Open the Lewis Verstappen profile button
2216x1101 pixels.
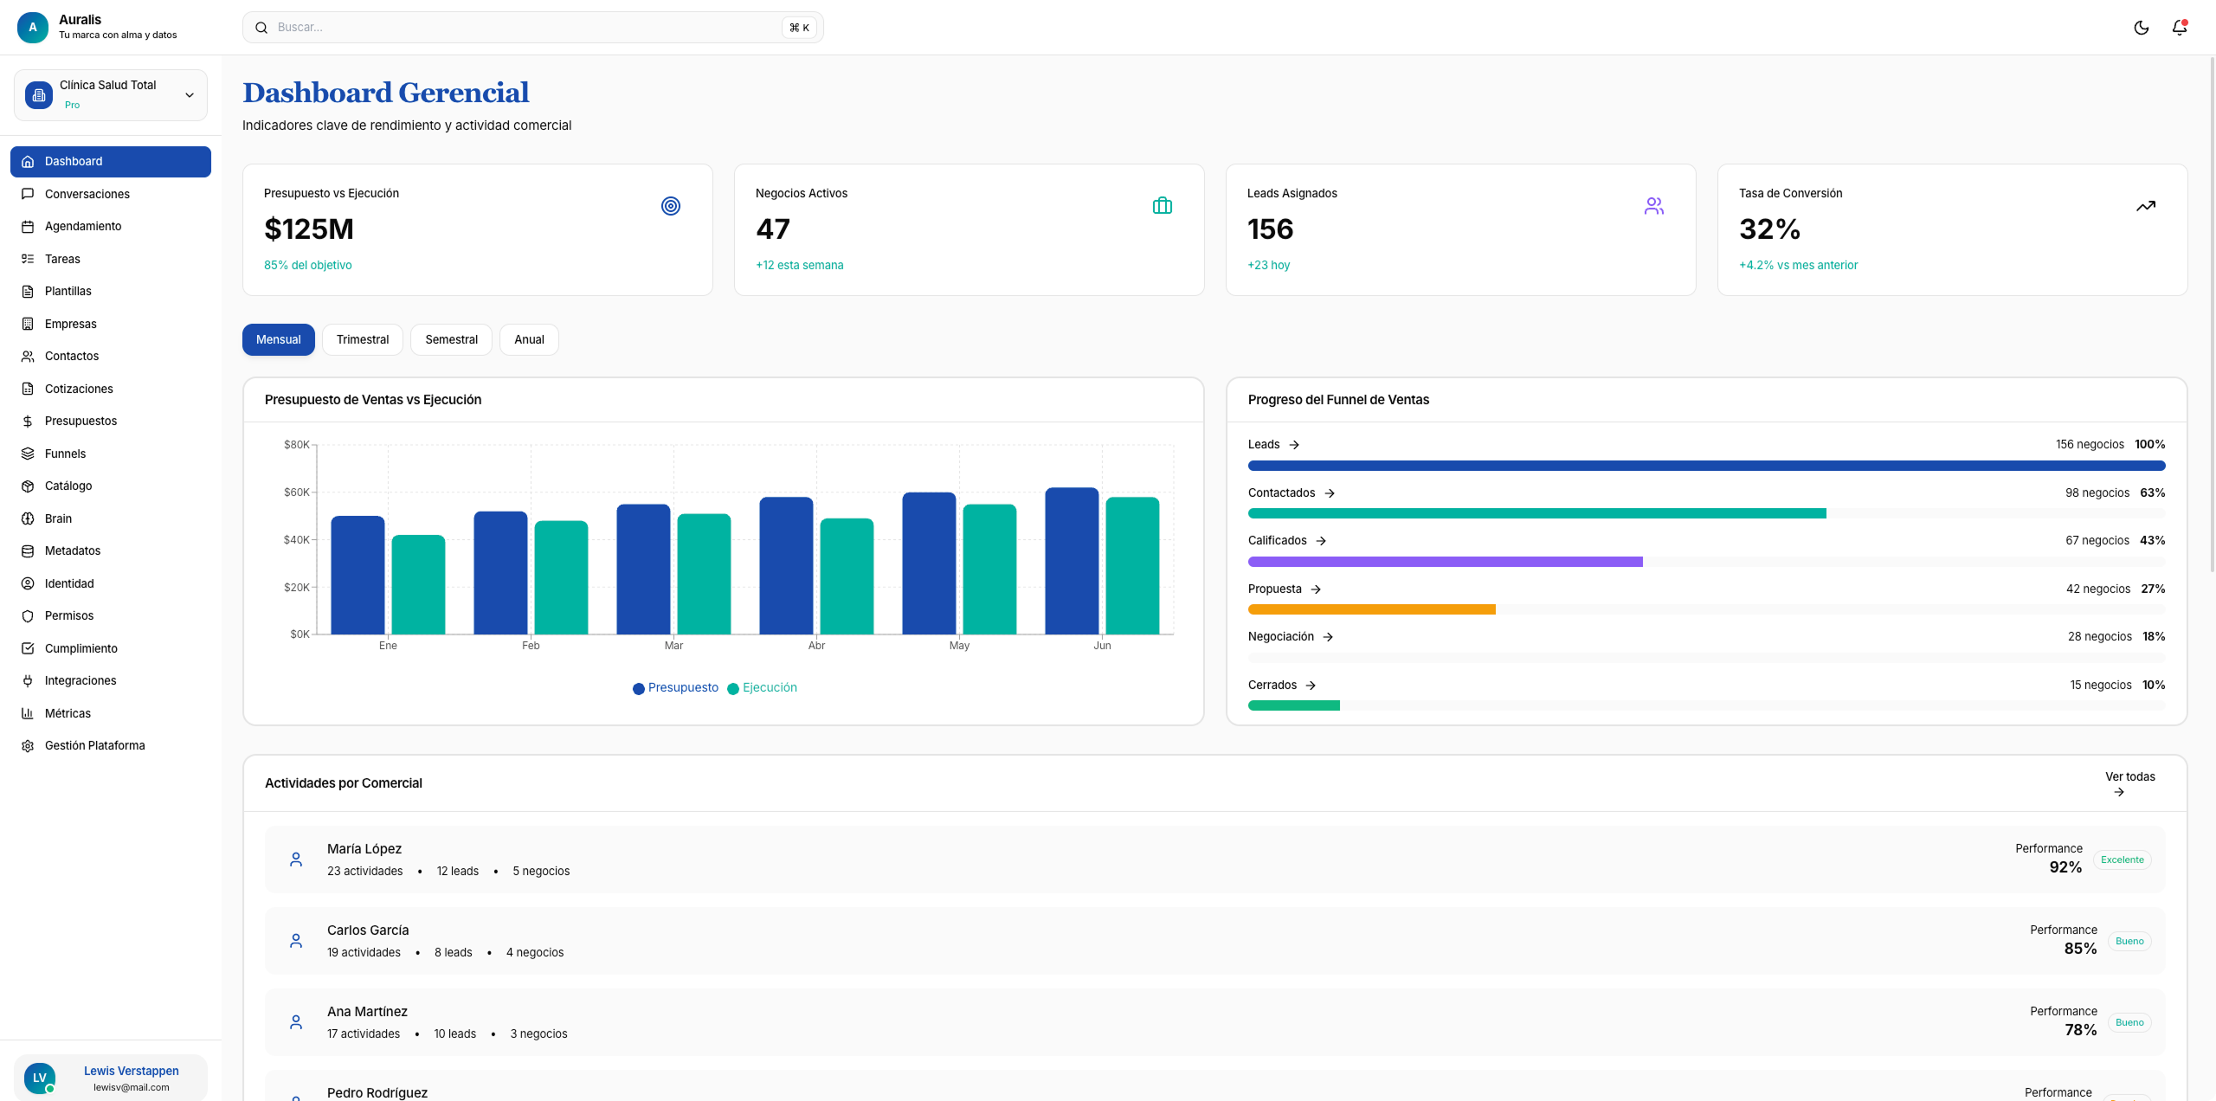(x=111, y=1078)
